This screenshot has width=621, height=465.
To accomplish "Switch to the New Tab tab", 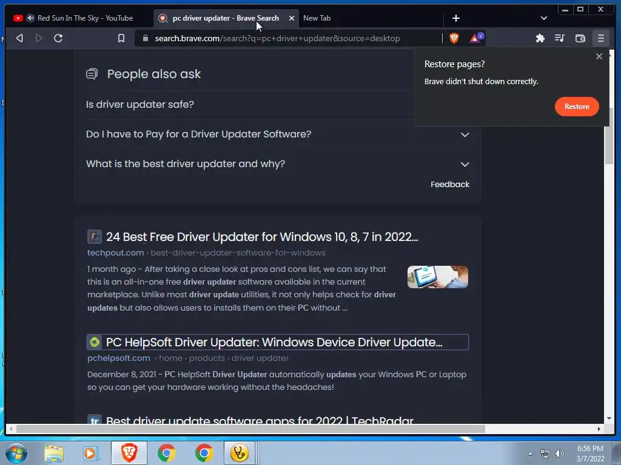I will coord(317,18).
